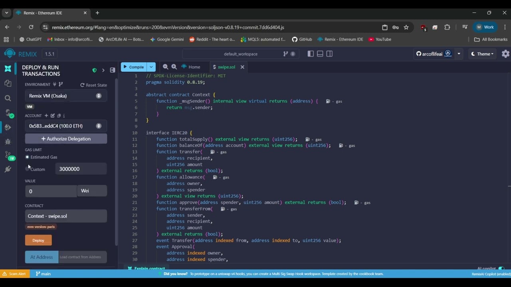Click Explain contract link

coord(147,268)
